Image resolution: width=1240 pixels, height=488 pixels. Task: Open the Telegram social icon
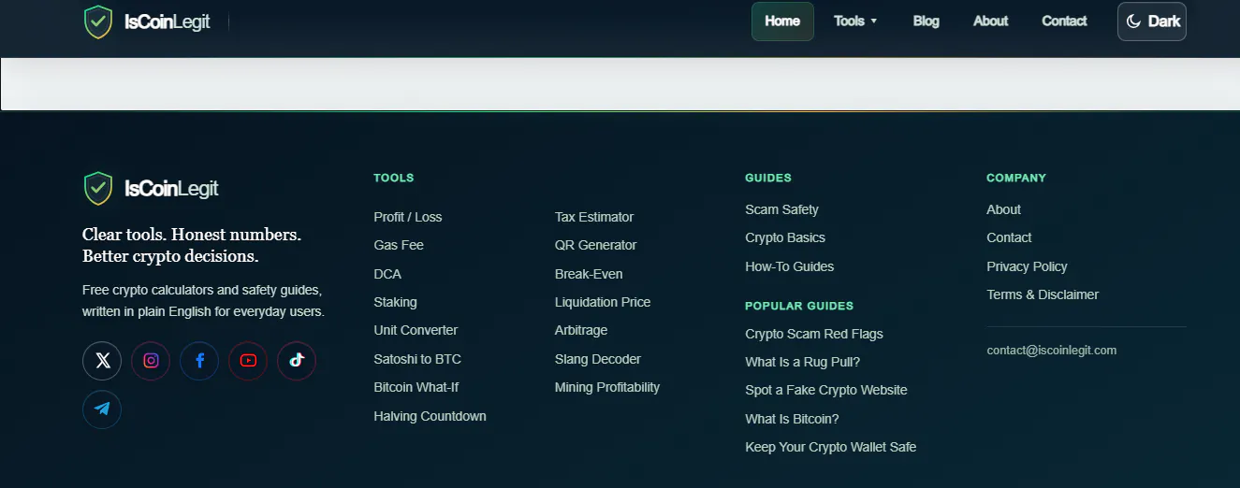(102, 409)
